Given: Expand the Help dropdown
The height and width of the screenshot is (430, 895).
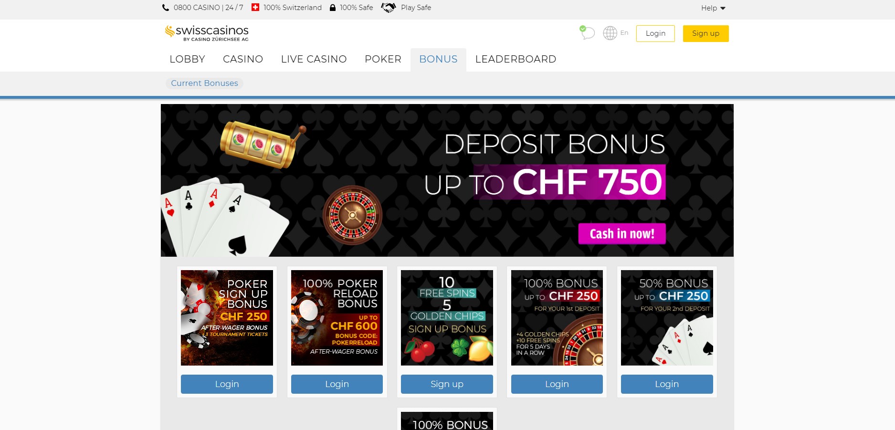Looking at the screenshot, I should coord(713,8).
